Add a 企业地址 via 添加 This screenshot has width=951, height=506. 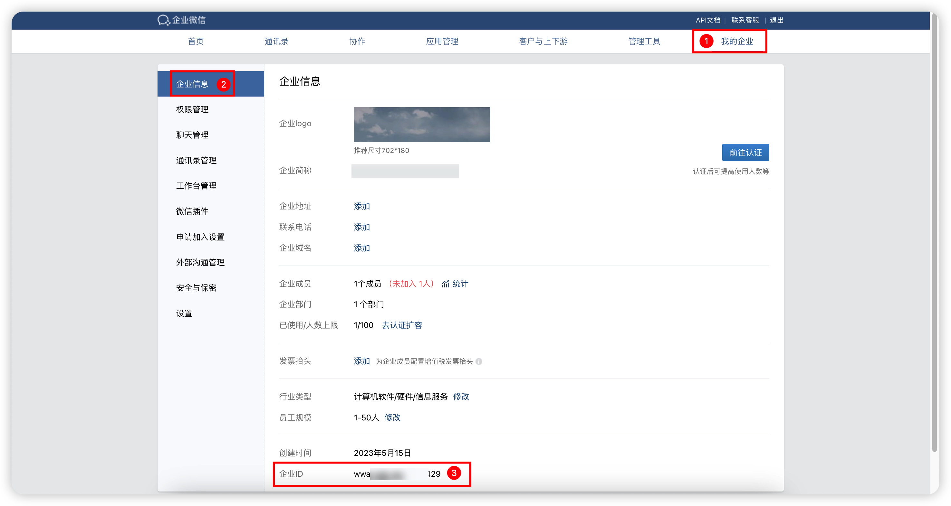[x=362, y=206]
